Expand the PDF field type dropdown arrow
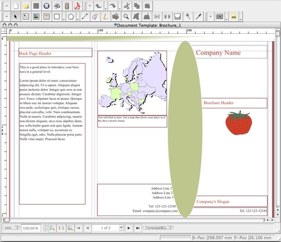 pos(226,19)
